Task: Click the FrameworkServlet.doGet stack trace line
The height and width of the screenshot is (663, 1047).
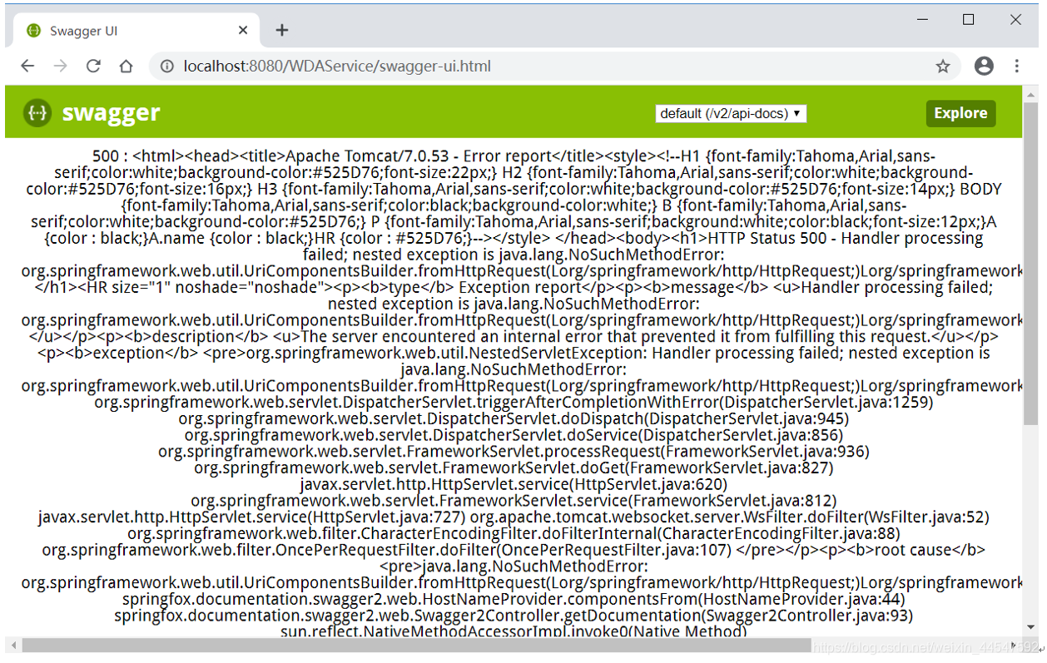Action: 514,468
